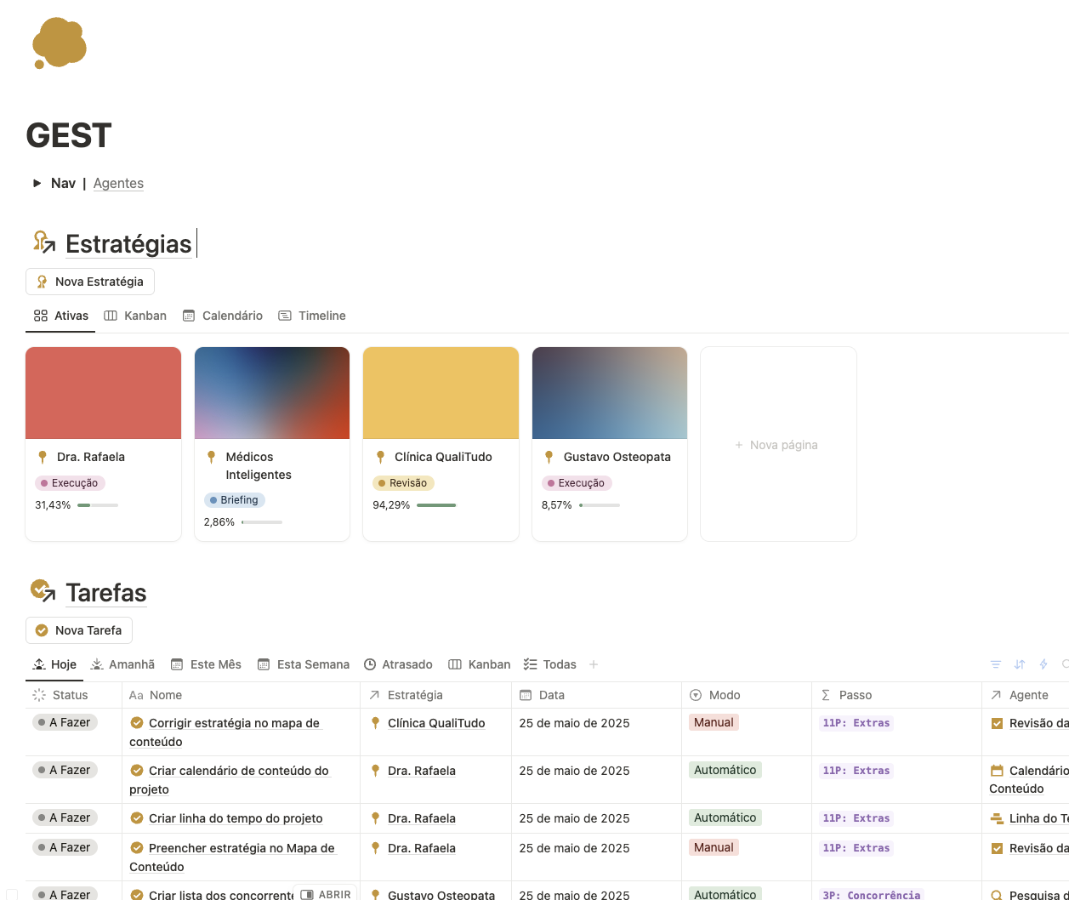
Task: Open A Fazer status of Corrigir estratégia row
Action: (x=65, y=722)
